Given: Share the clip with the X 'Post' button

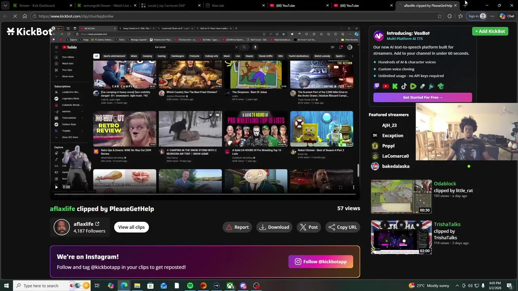Looking at the screenshot, I should tap(309, 227).
